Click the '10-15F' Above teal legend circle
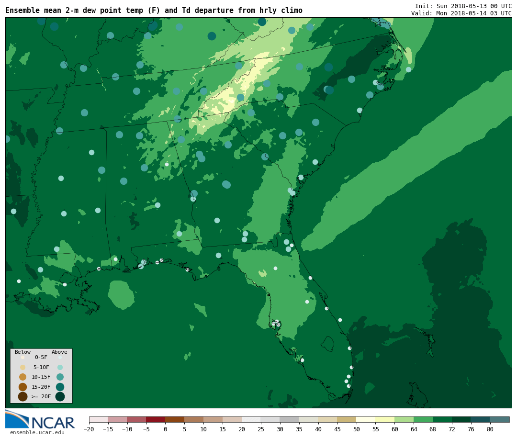This screenshot has width=517, height=438. [60, 377]
